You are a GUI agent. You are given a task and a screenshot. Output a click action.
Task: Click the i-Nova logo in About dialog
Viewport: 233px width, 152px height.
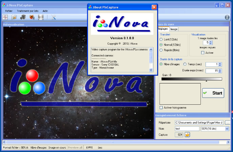[122, 24]
